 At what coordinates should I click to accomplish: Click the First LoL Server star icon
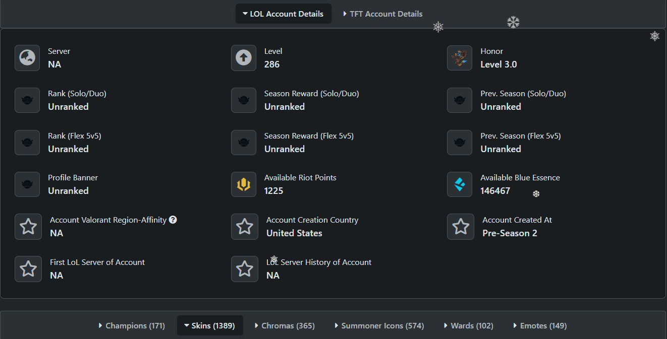click(x=28, y=269)
